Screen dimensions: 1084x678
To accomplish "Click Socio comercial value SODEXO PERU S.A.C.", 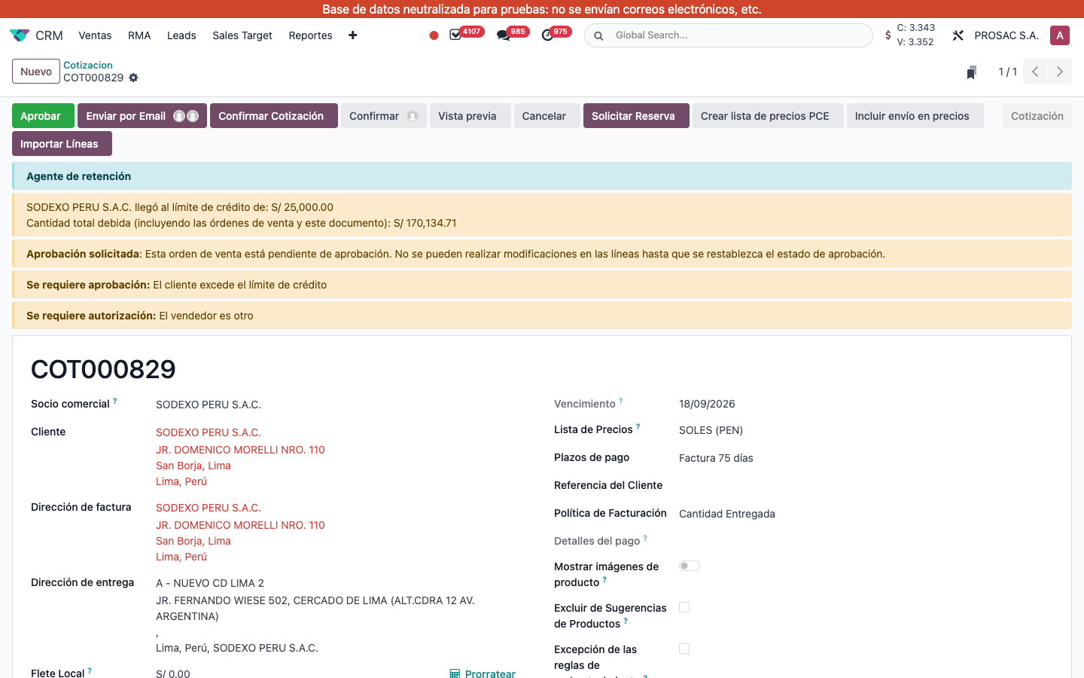I will [x=209, y=405].
